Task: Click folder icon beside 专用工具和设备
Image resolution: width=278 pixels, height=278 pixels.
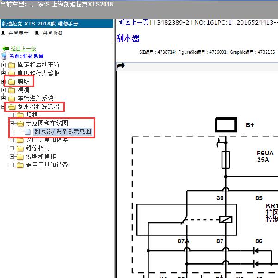Action: (x=20, y=165)
